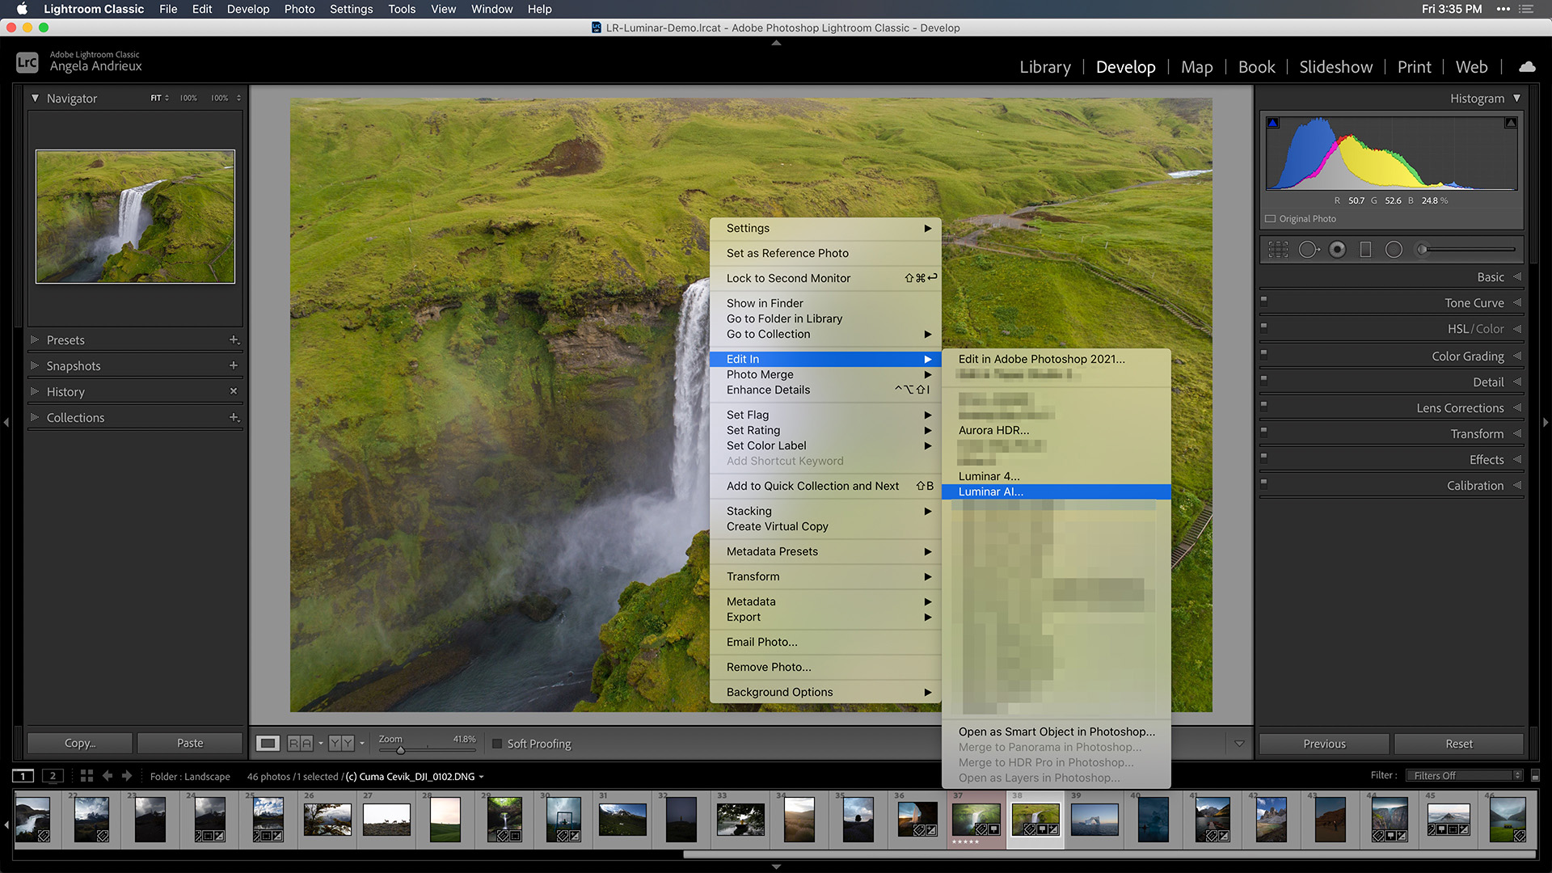The height and width of the screenshot is (873, 1552).
Task: Toggle the Original Photo checkbox
Action: coord(1273,217)
